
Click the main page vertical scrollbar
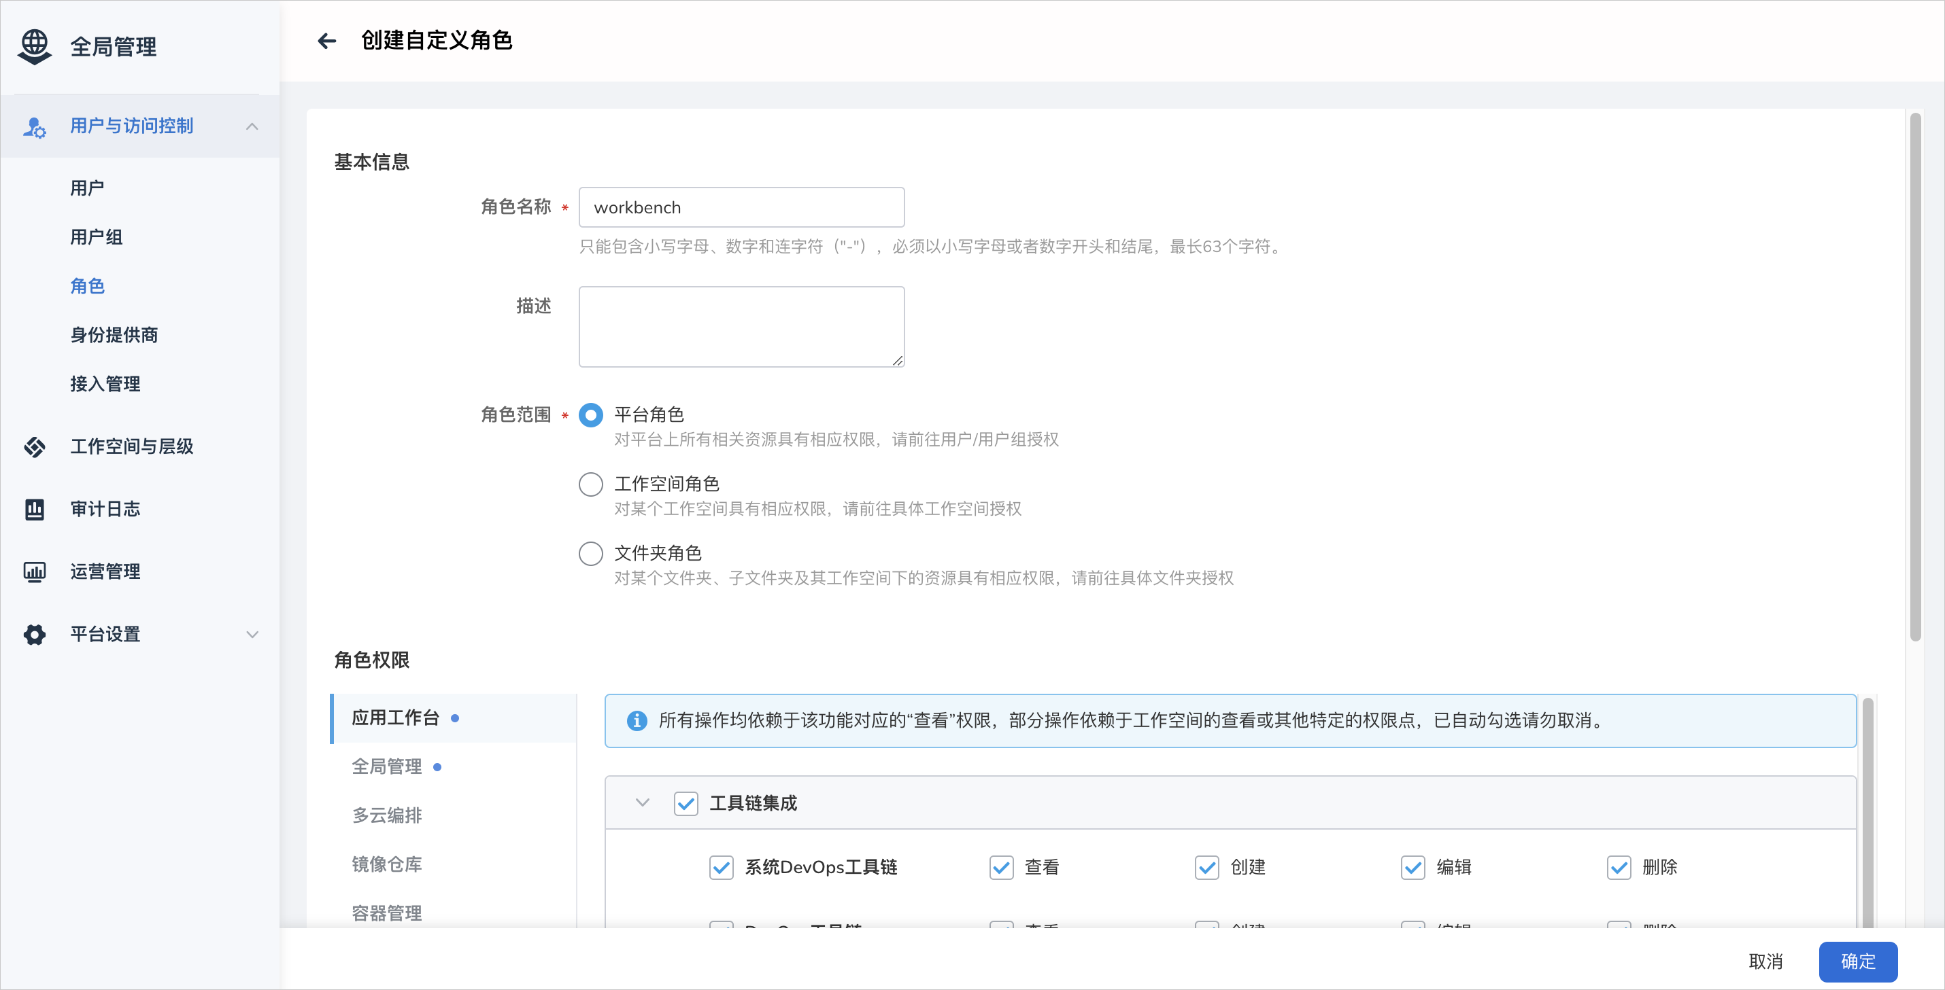(1916, 377)
